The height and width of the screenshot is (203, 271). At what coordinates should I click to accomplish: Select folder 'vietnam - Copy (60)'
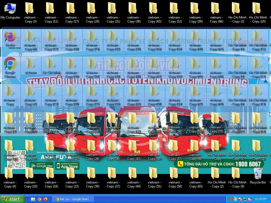tap(196, 40)
